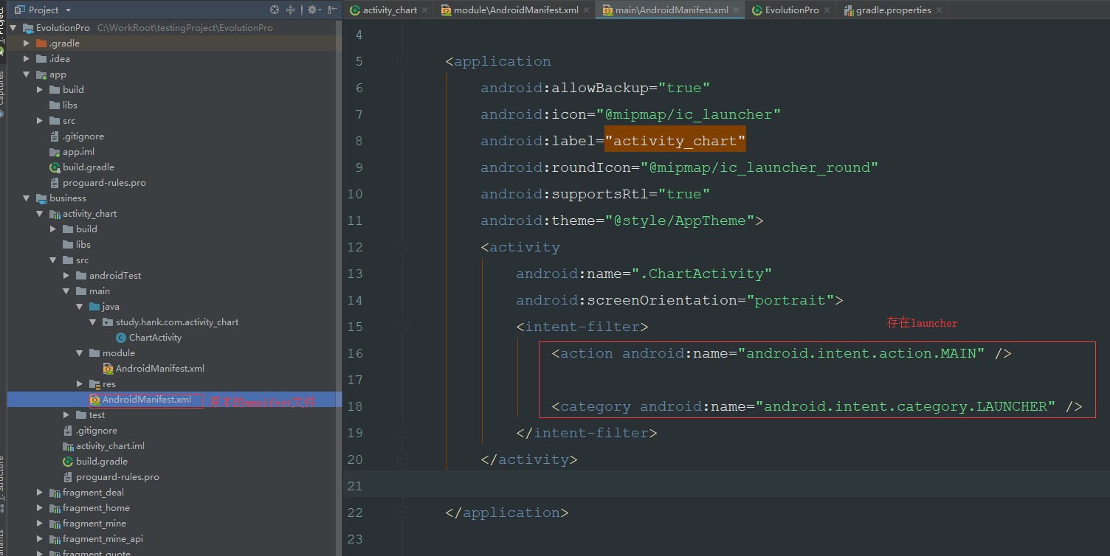The width and height of the screenshot is (1110, 556).
Task: Hide the Project tool window
Action: tap(333, 10)
